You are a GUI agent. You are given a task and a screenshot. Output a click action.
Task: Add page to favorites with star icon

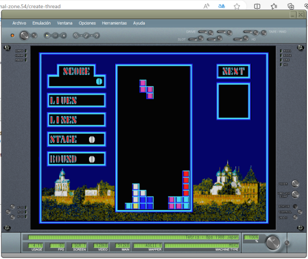point(237,6)
